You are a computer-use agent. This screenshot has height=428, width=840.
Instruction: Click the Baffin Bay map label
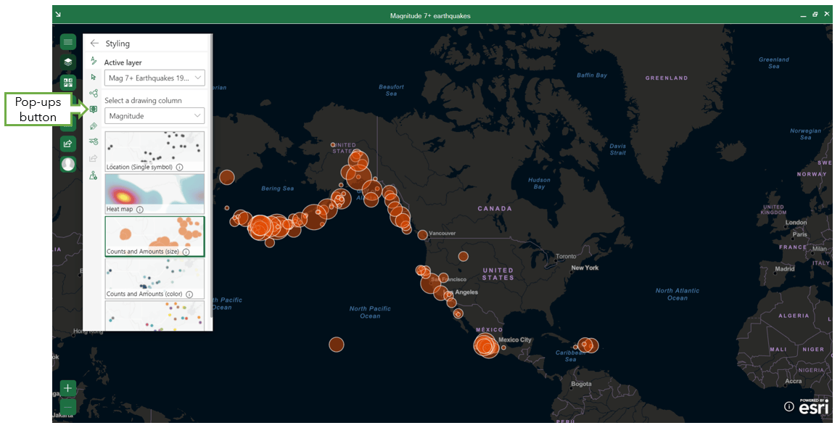[x=592, y=75]
